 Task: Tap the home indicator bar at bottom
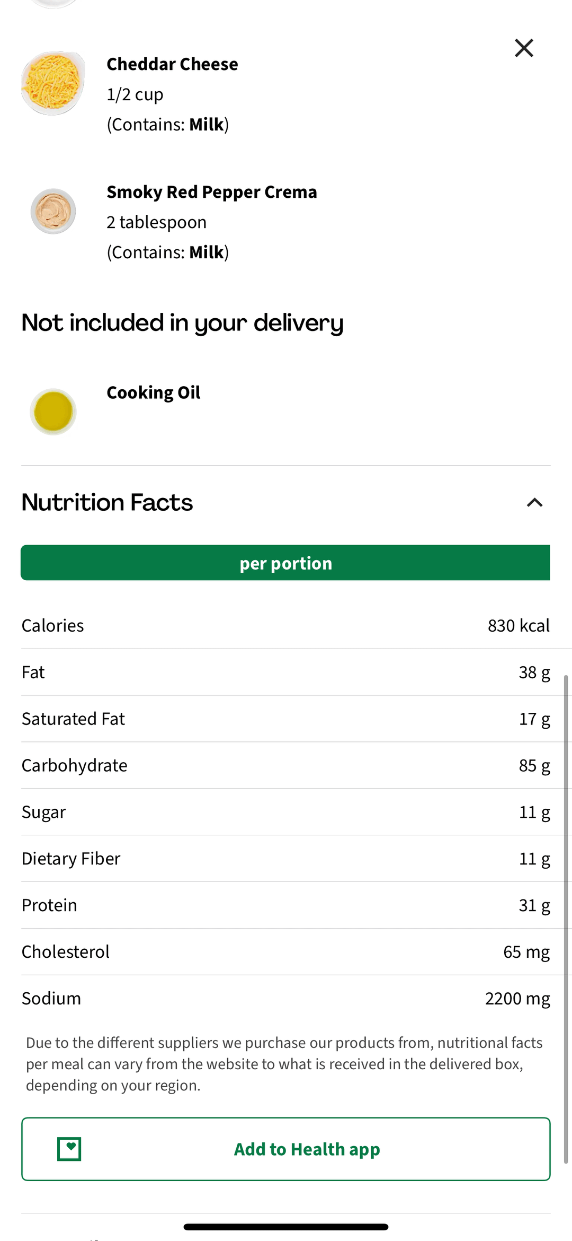[x=286, y=1227]
